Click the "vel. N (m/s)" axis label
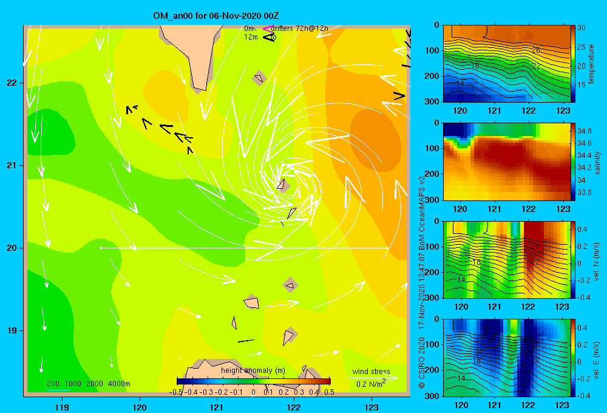Image resolution: width=607 pixels, height=413 pixels. [x=597, y=262]
